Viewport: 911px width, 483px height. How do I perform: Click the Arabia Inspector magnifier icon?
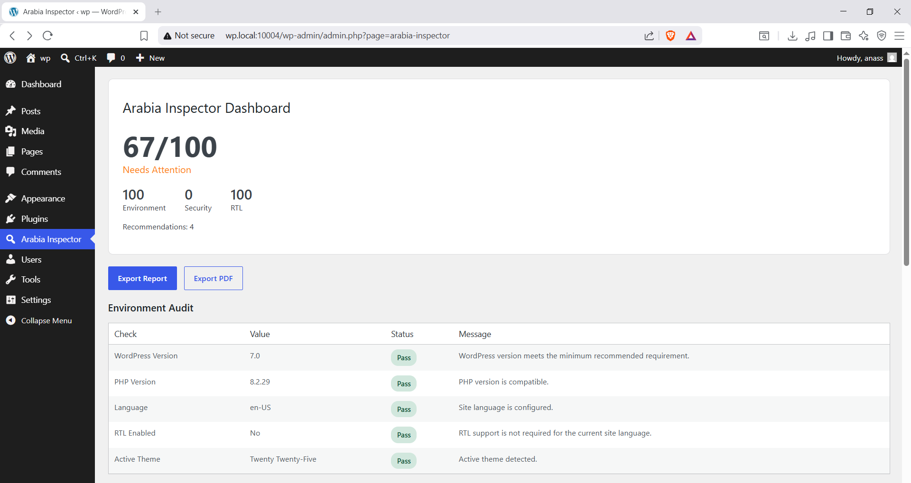coord(10,239)
